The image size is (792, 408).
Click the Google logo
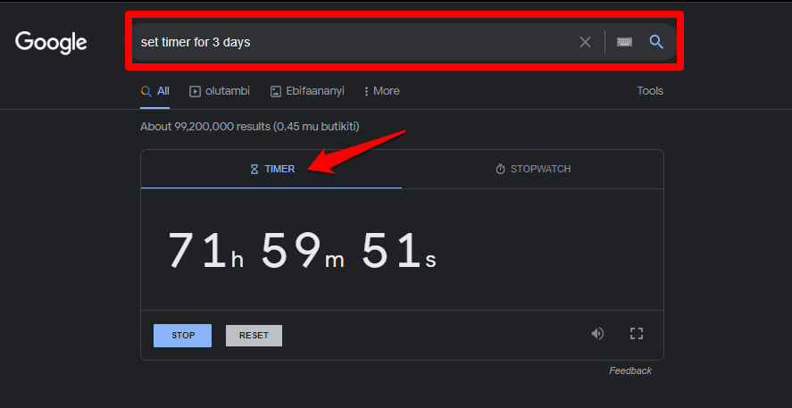tap(51, 43)
